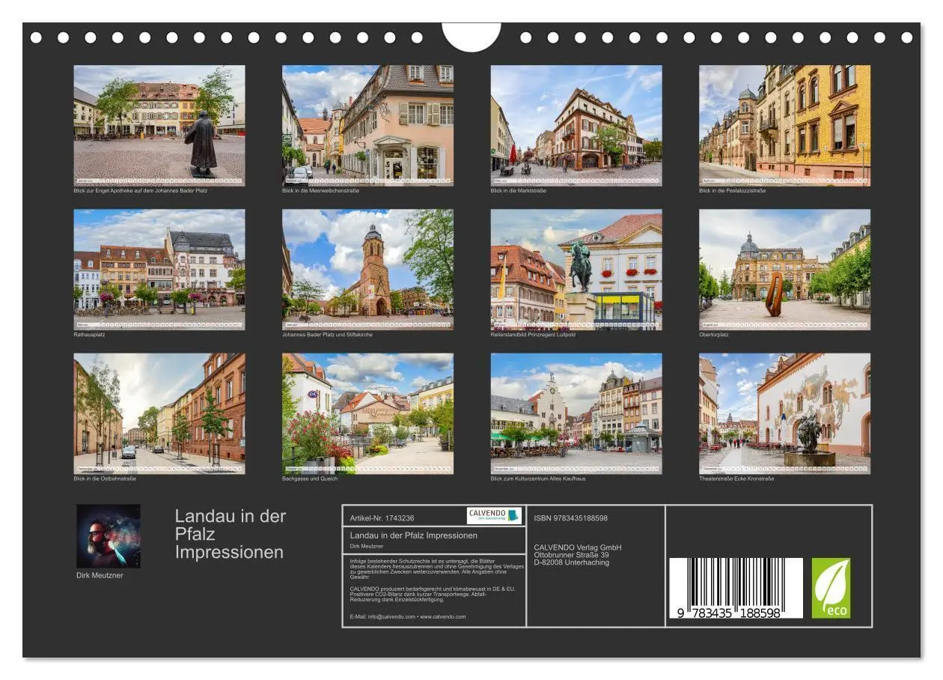Click the green eco leaf logo
Image resolution: width=943 pixels, height=680 pixels.
(831, 588)
